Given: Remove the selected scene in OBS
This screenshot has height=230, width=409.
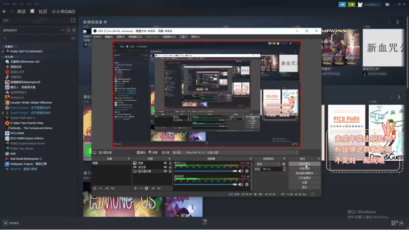Looking at the screenshot, I should pyautogui.click(x=100, y=188).
